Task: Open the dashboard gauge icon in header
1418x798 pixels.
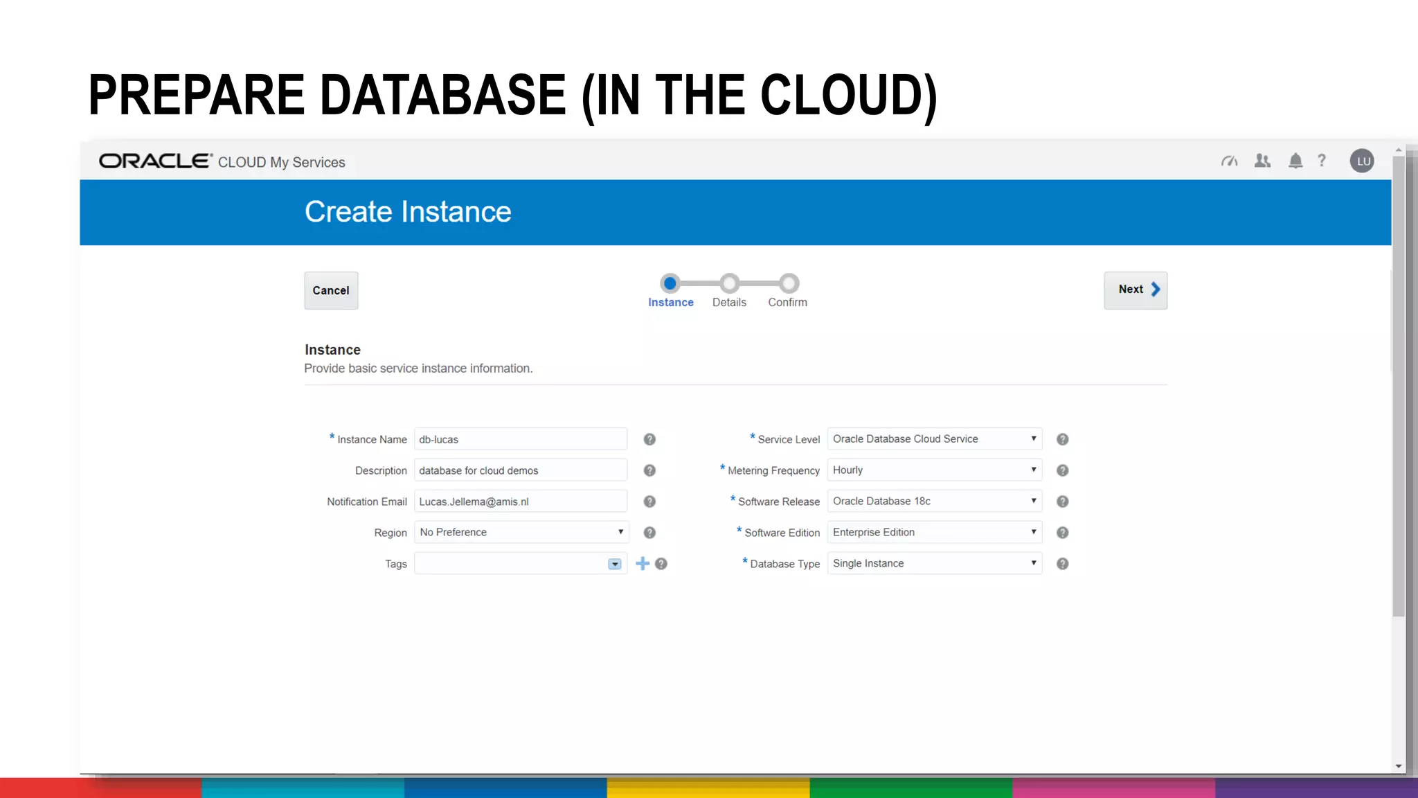Action: [1230, 161]
